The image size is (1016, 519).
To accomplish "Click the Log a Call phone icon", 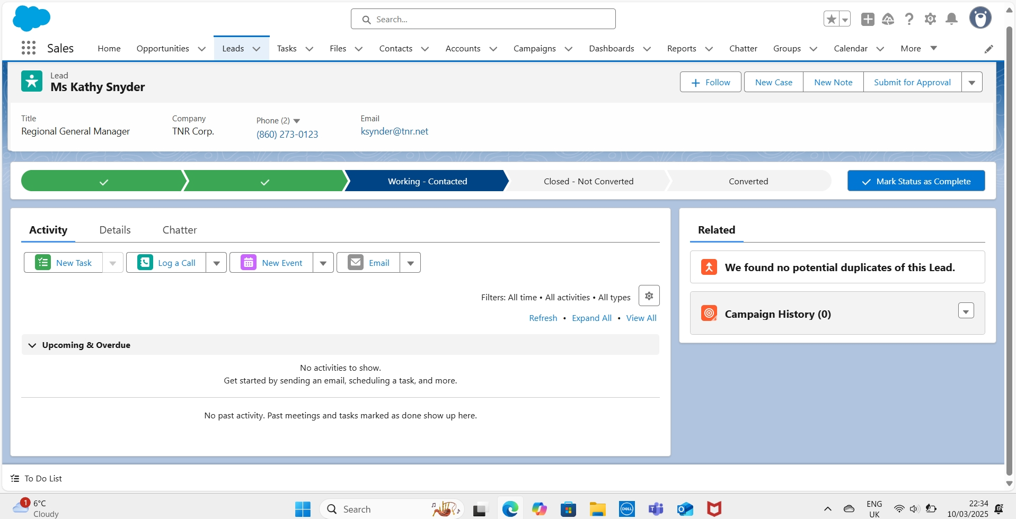I will tap(145, 262).
